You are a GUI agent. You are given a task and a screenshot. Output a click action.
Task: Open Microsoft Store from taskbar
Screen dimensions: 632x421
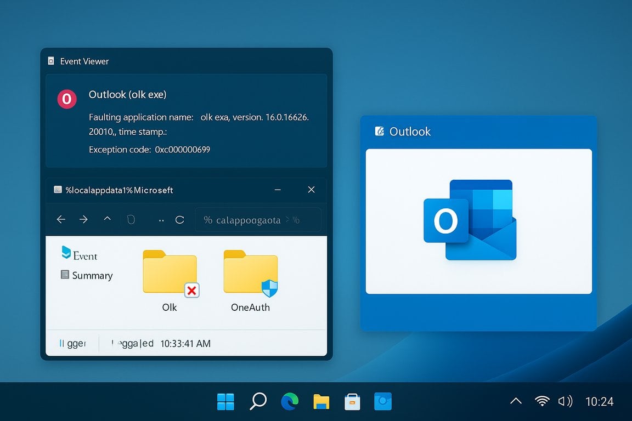pyautogui.click(x=352, y=402)
